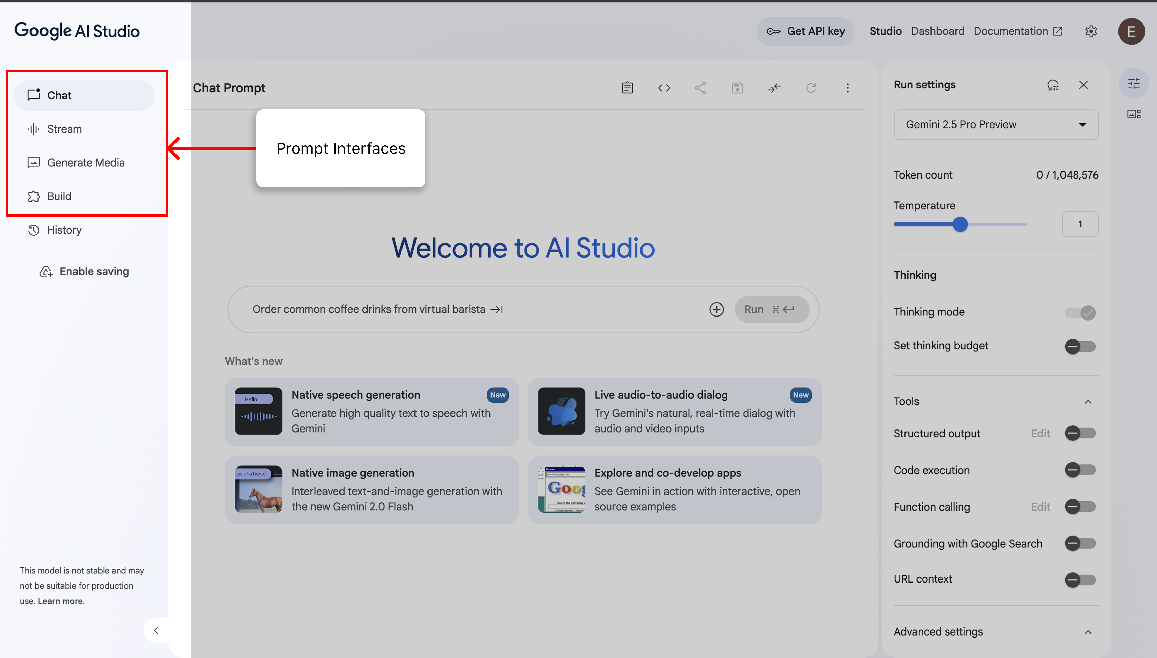Viewport: 1157px width, 658px height.
Task: Open the Live audio-to-audio dialog card
Action: point(675,412)
